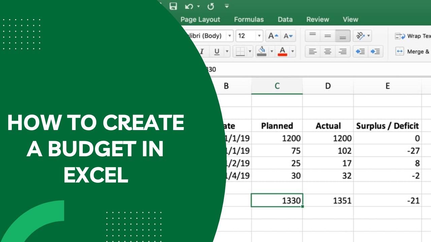
Task: Apply cell borders with the Borders icon
Action: [240, 51]
